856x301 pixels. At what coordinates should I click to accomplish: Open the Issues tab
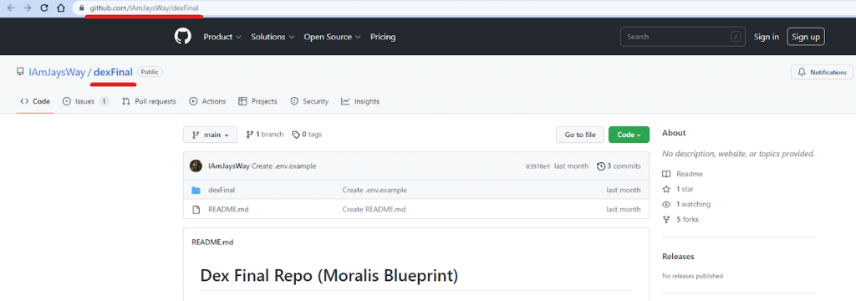[85, 101]
